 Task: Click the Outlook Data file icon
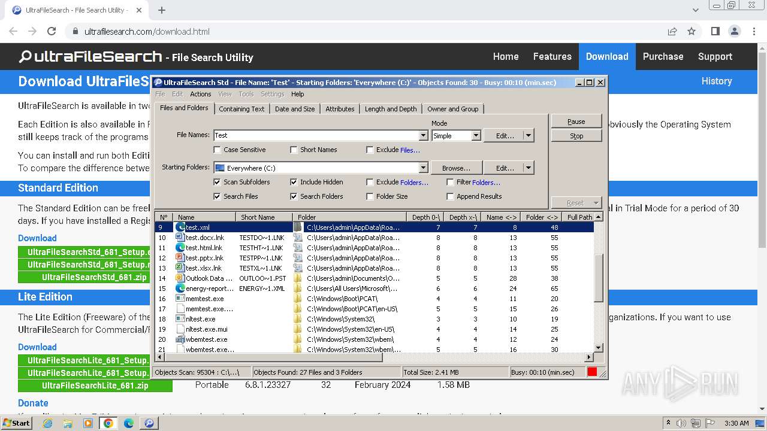pyautogui.click(x=180, y=278)
